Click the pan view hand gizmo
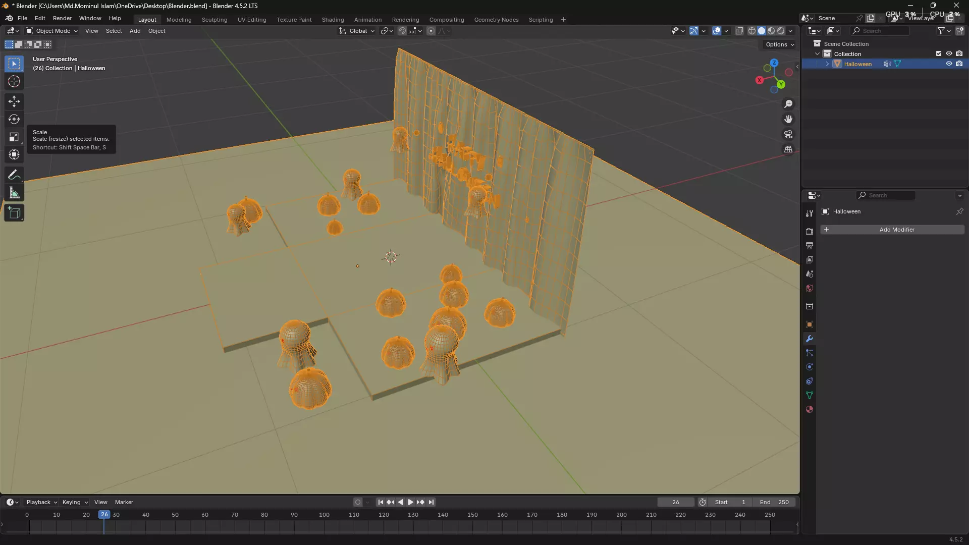The width and height of the screenshot is (969, 545). tap(788, 119)
